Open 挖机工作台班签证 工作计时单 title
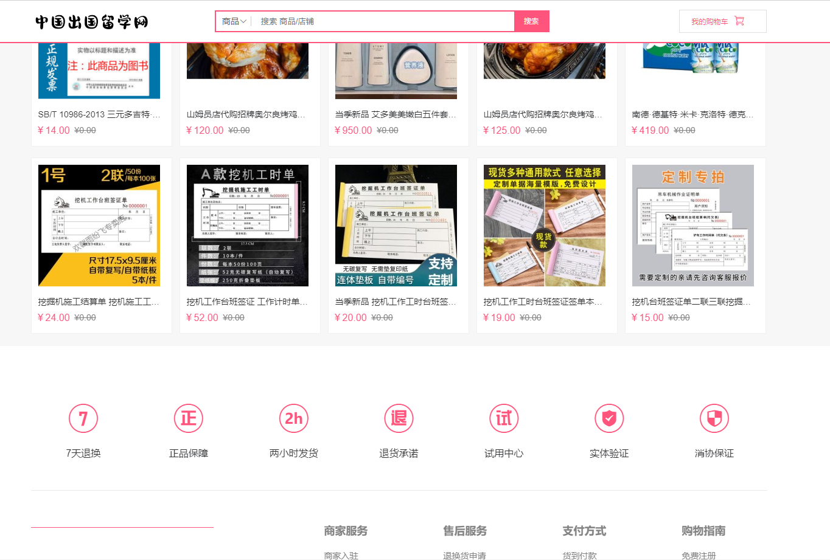The width and height of the screenshot is (830, 560). click(x=247, y=302)
